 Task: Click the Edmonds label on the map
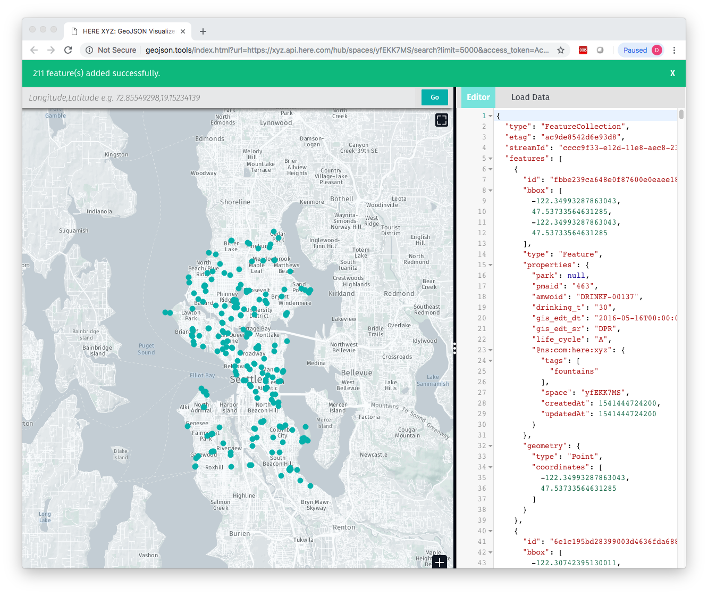[210, 138]
